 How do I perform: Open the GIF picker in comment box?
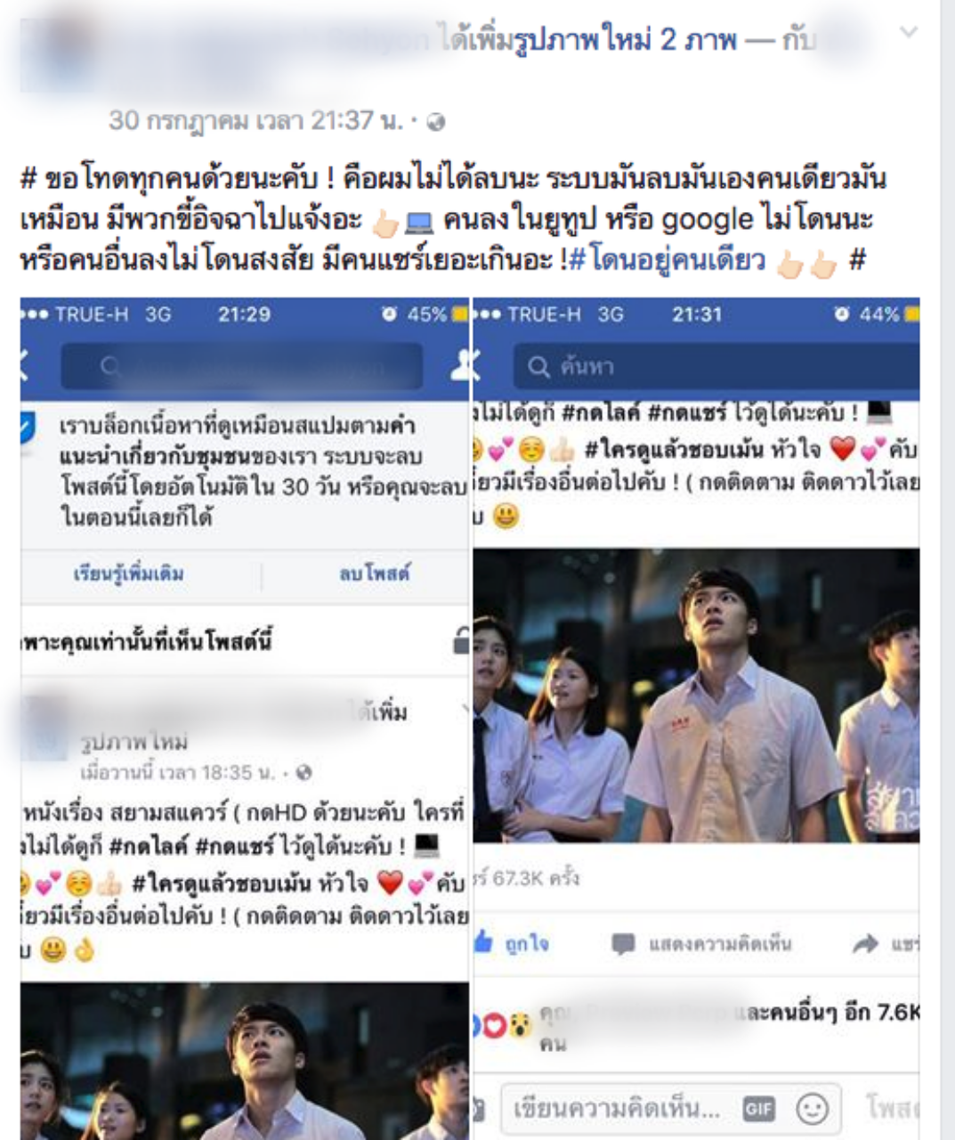pyautogui.click(x=759, y=1109)
